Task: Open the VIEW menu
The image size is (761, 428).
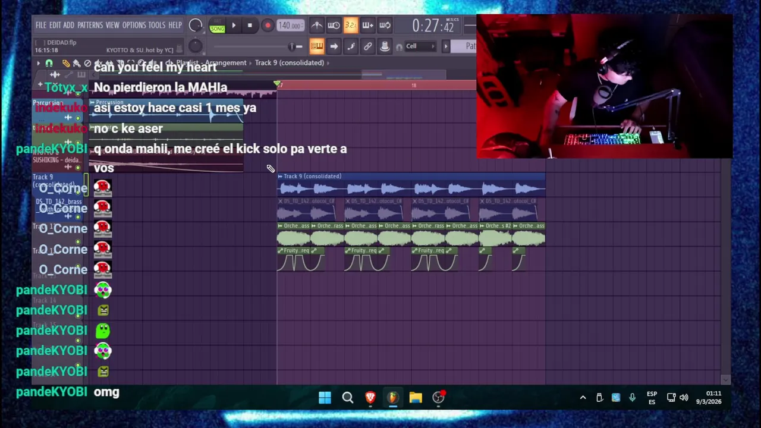Action: coord(112,25)
